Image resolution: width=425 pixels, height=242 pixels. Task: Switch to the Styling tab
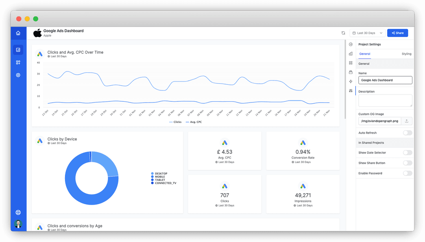pos(406,54)
